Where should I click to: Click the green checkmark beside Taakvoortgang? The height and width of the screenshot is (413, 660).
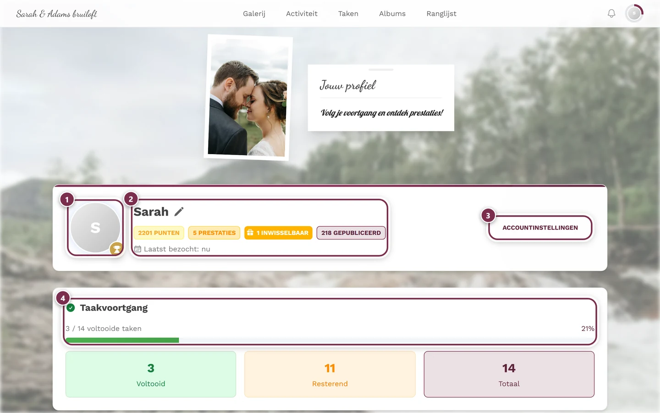(x=71, y=308)
